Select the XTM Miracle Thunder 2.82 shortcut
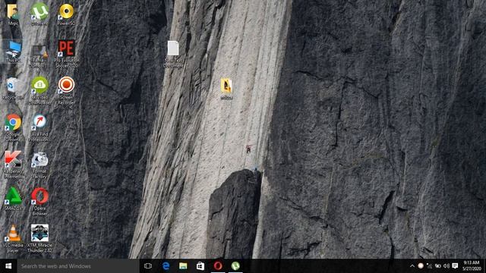This screenshot has height=273, width=486. coord(39,238)
